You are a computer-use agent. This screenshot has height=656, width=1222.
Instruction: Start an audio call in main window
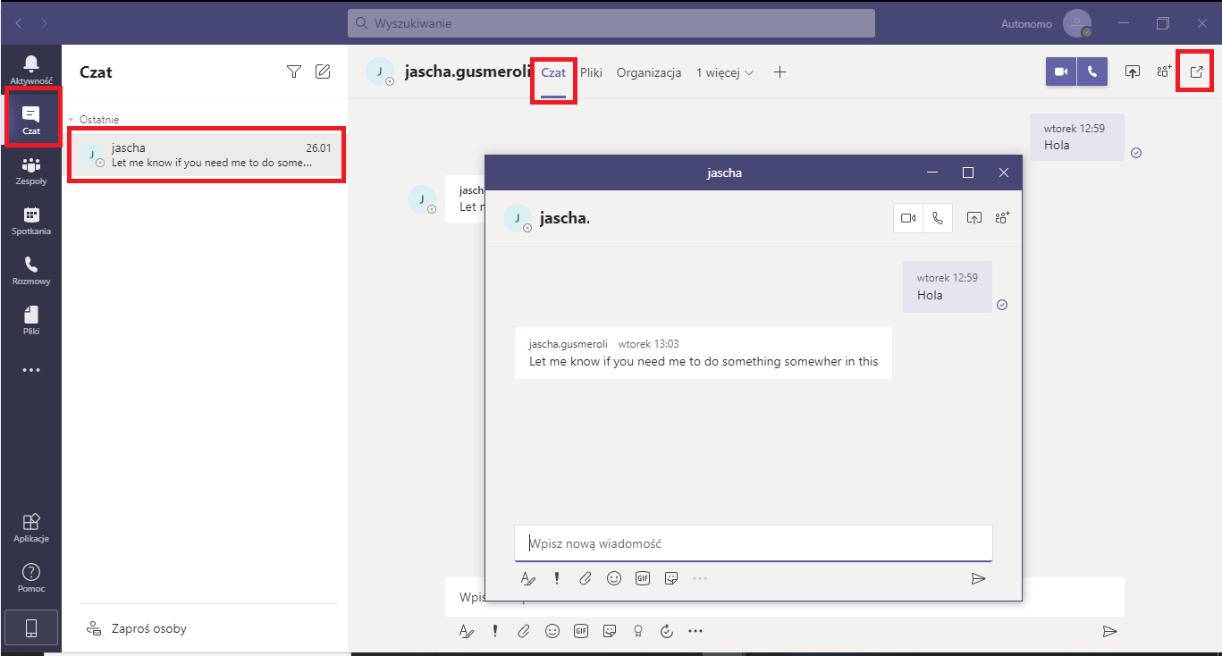click(1092, 72)
